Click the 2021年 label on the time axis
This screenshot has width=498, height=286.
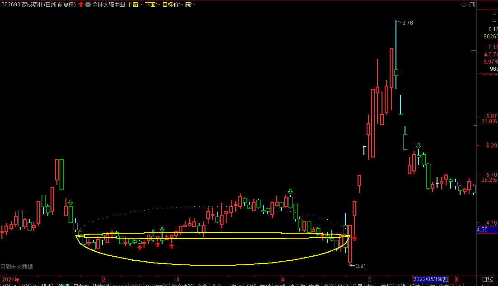coord(11,280)
